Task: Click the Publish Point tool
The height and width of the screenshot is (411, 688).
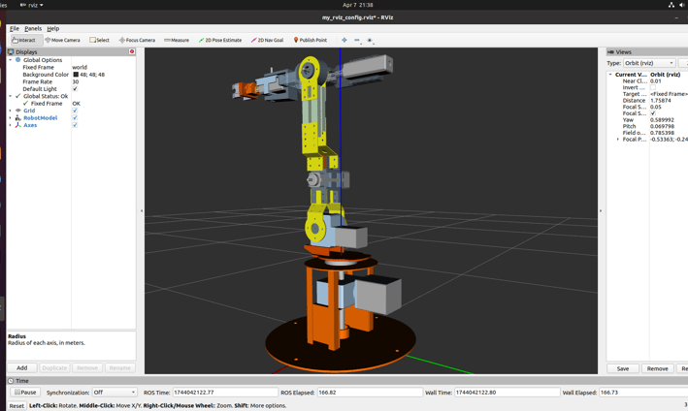Action: (x=311, y=41)
